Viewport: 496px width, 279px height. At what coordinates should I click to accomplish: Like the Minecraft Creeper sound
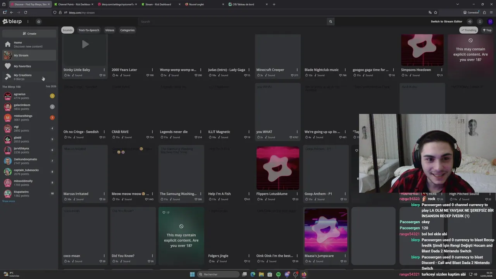(293, 75)
